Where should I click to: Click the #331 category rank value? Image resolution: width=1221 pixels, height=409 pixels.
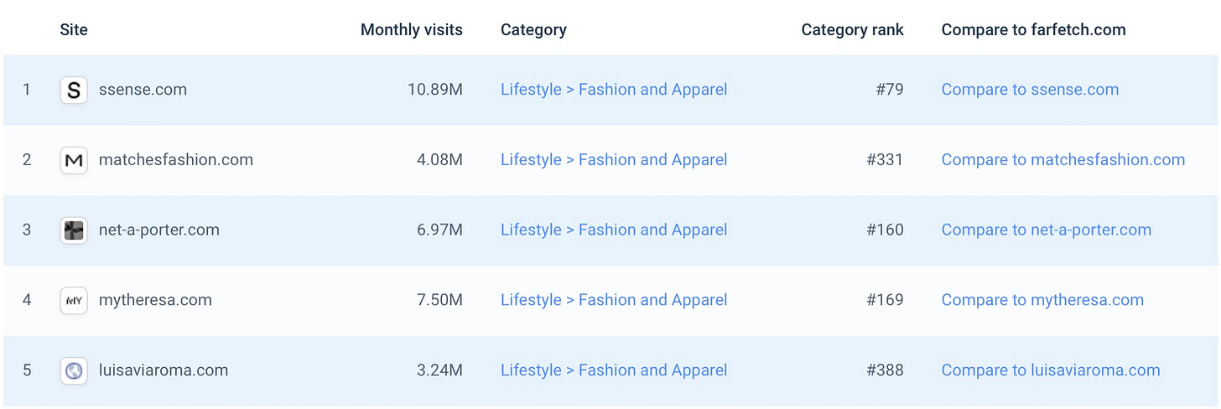pos(886,160)
